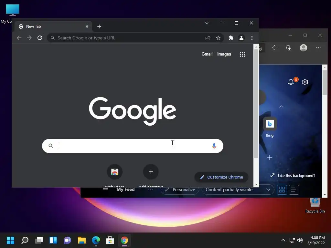331x248 pixels.
Task: Open Edge notifications bell
Action: click(291, 82)
